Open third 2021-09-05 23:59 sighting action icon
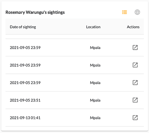This screenshot has width=149, height=133. pyautogui.click(x=135, y=83)
